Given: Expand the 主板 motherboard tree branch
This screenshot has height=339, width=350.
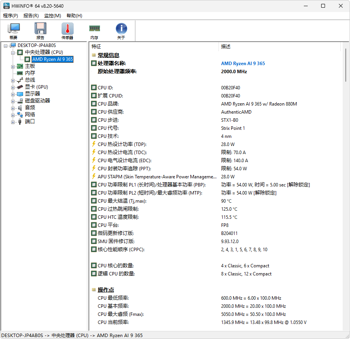Looking at the screenshot, I should click(x=13, y=66).
